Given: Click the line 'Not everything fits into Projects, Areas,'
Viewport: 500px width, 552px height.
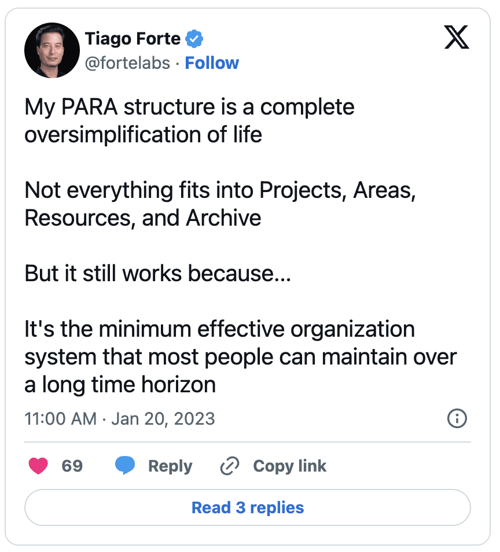Looking at the screenshot, I should click(x=220, y=190).
